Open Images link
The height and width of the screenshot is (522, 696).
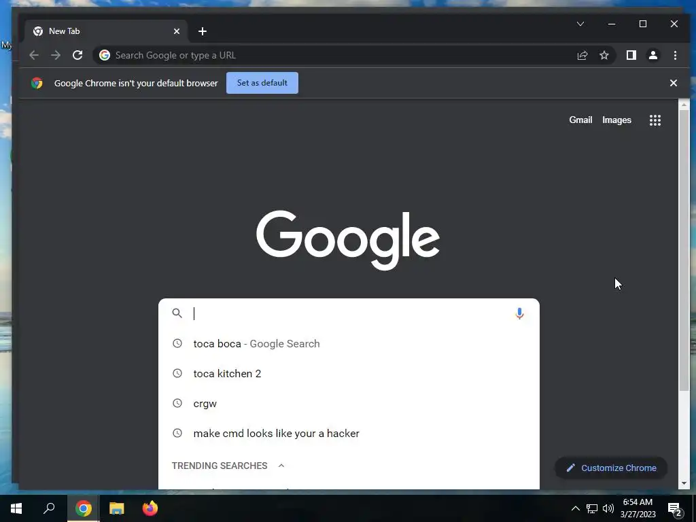click(x=616, y=120)
